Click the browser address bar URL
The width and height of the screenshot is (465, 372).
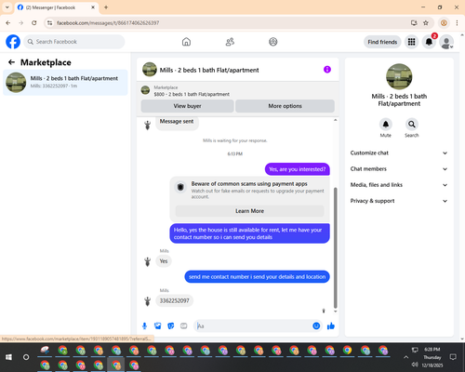[108, 23]
